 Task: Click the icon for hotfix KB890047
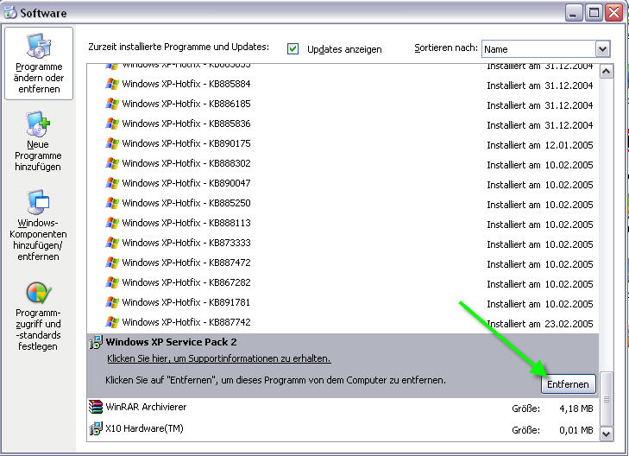point(112,183)
